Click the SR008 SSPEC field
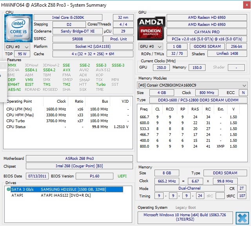Image resolution: width=251 pixels, height=226 pixels. coord(78,39)
